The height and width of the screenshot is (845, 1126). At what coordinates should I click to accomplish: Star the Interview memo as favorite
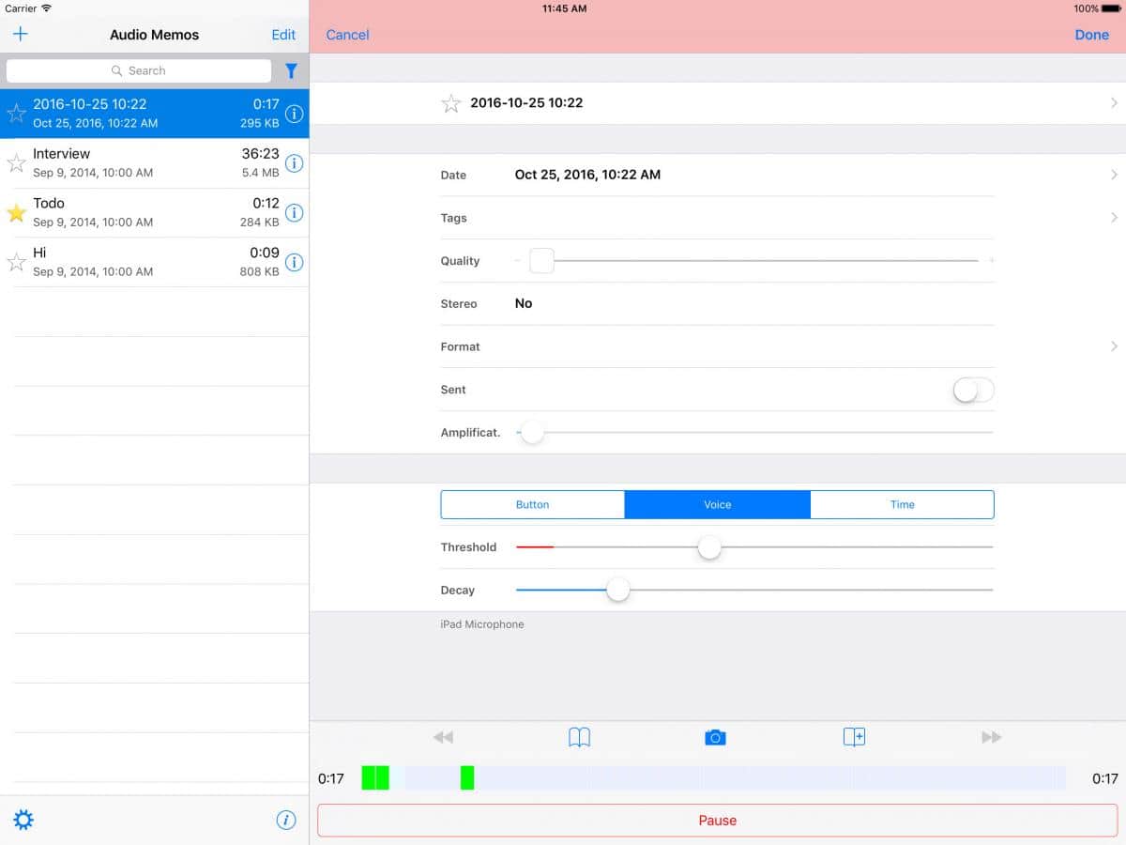coord(16,163)
